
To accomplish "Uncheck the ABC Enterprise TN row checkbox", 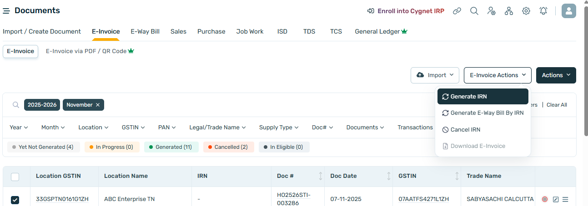I will coord(15,200).
